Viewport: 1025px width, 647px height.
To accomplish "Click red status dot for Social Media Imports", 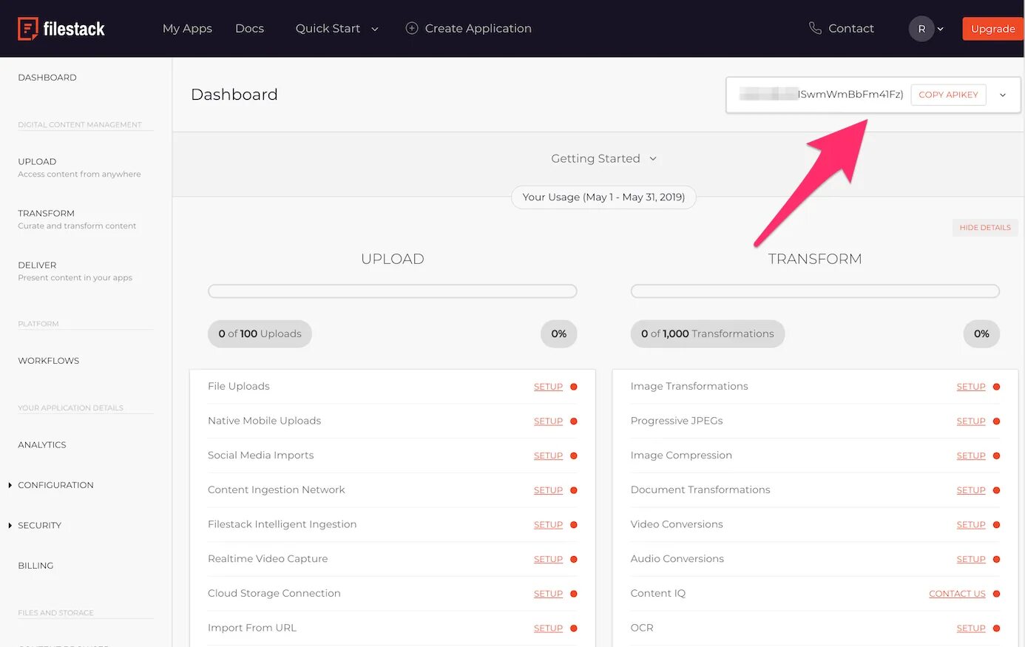I will (x=574, y=455).
